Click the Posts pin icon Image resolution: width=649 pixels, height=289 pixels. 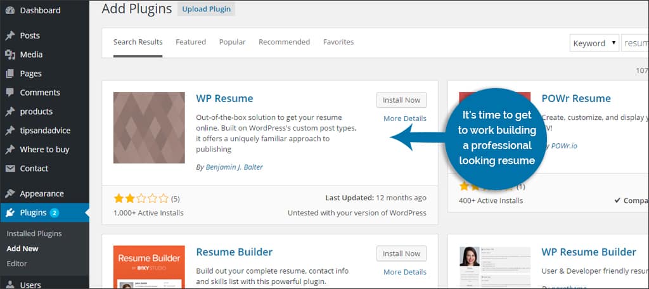(x=10, y=35)
